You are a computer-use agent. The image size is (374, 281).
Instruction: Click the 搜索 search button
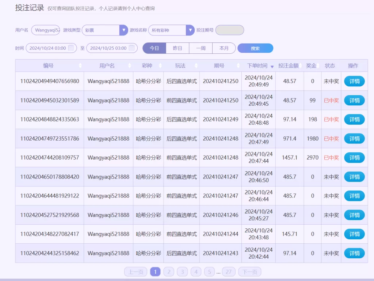point(255,48)
